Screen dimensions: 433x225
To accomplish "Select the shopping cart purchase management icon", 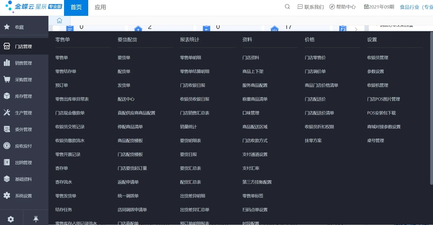I will click(x=7, y=79).
